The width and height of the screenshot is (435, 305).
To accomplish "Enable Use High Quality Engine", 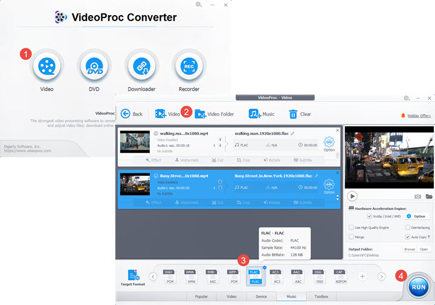I will [x=351, y=227].
